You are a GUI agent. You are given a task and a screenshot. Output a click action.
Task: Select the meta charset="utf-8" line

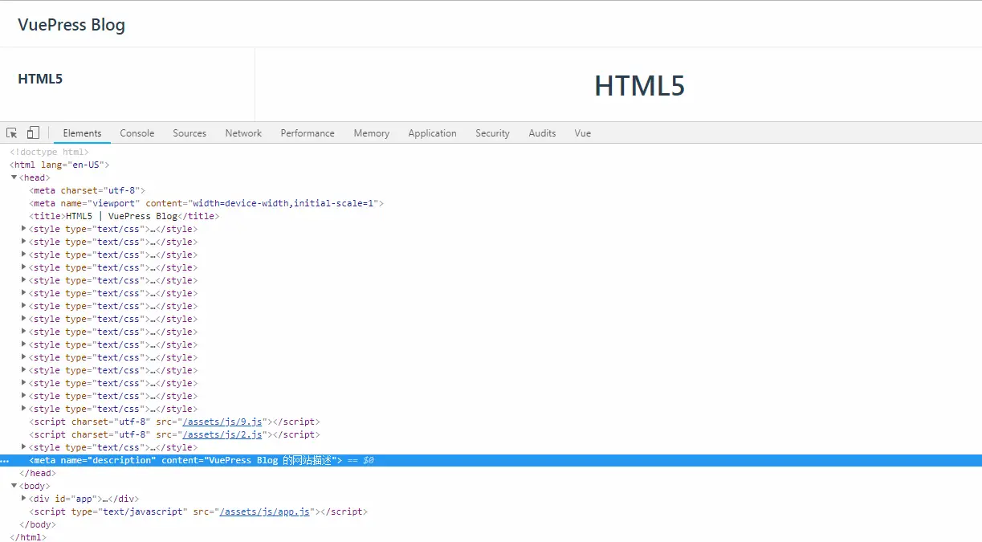click(x=88, y=190)
